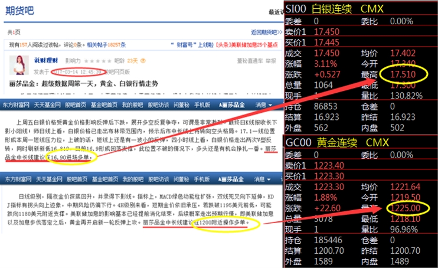
Task: Select 手机版 in nav bar above silver article
Action: 202,105
